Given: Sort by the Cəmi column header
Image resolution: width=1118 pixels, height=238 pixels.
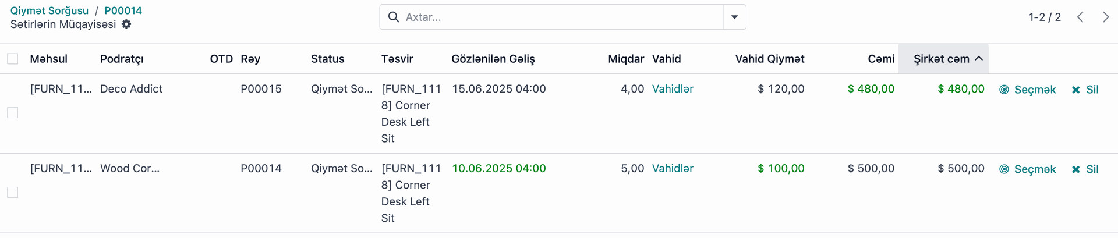Looking at the screenshot, I should coord(881,59).
